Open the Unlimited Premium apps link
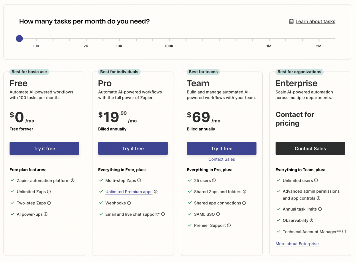Screen dimensions: 356x263 (129, 192)
